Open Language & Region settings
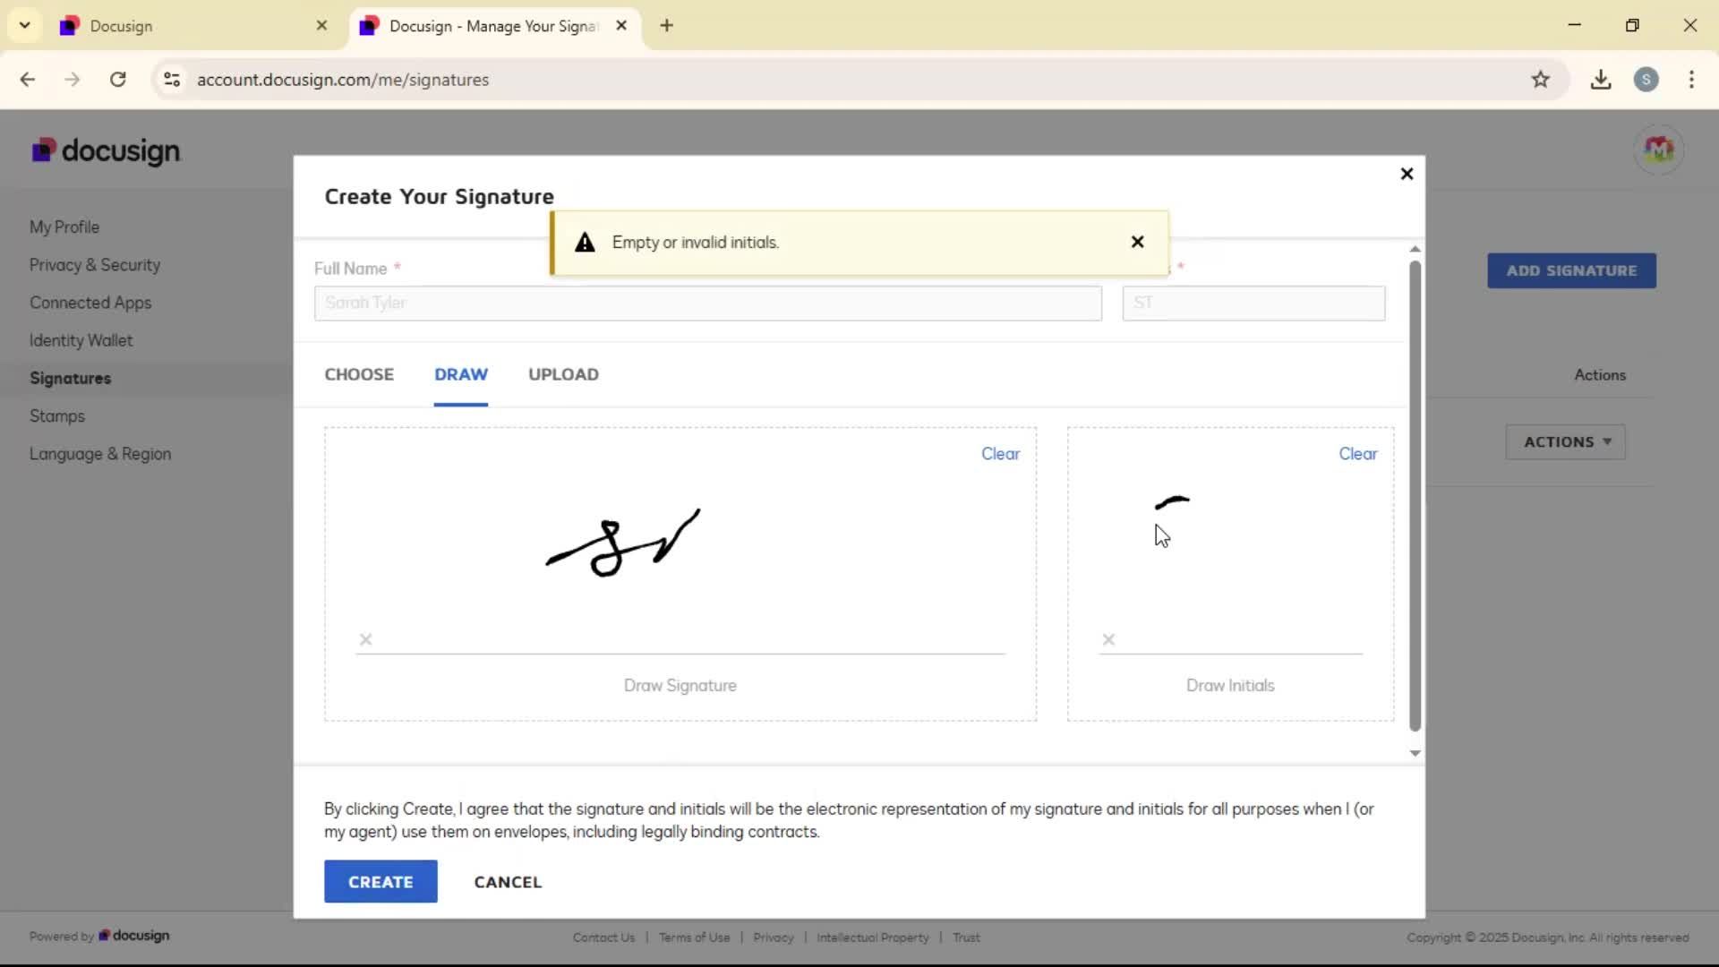 (x=100, y=454)
